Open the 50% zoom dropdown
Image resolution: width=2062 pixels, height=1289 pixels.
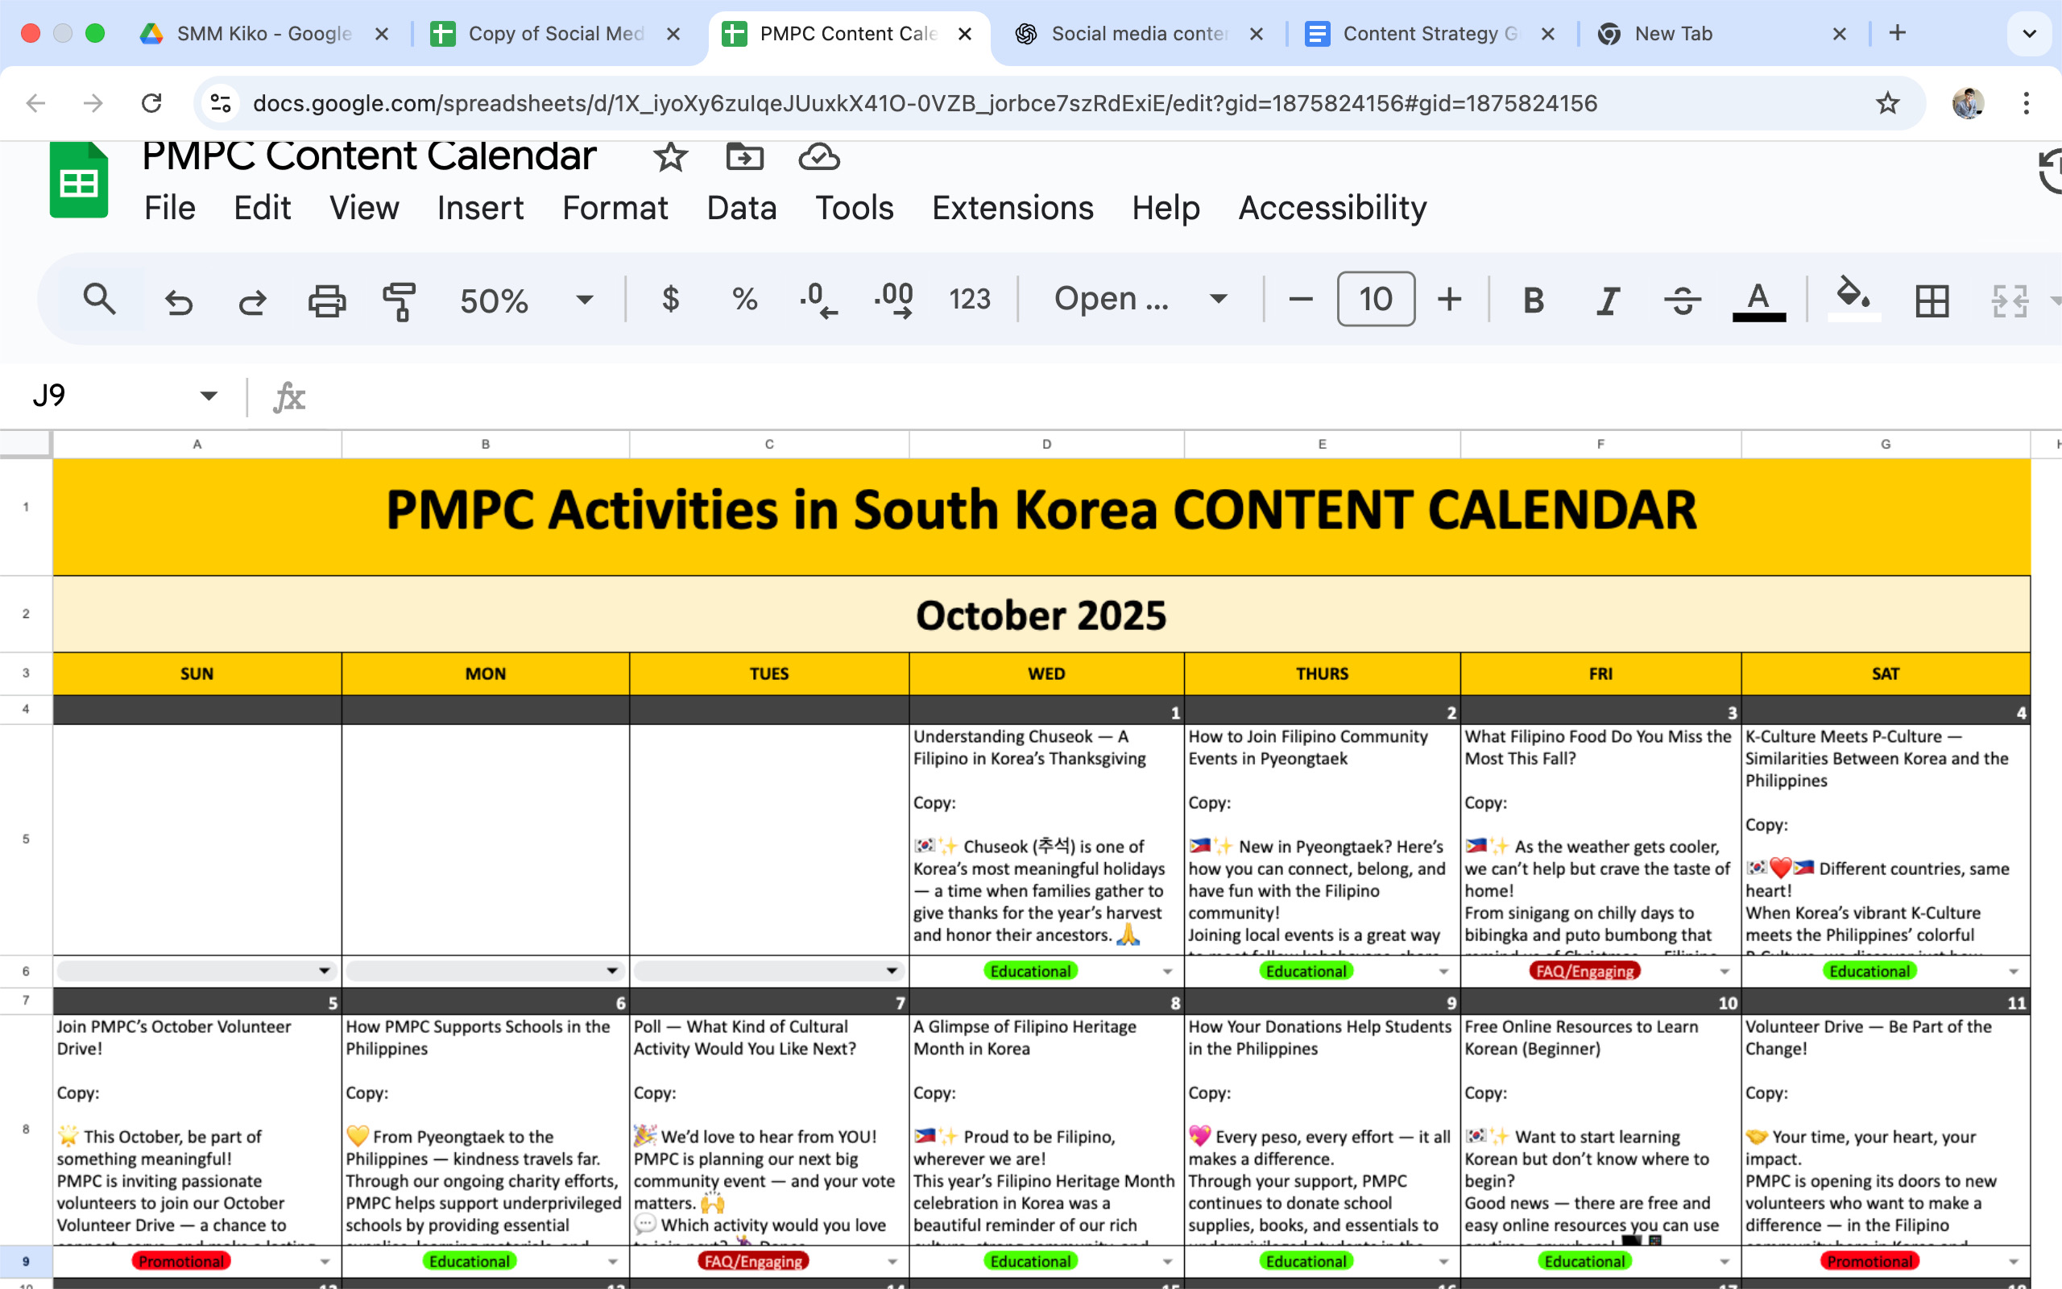click(584, 300)
